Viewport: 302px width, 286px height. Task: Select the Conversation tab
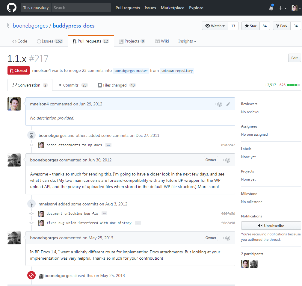click(x=30, y=85)
